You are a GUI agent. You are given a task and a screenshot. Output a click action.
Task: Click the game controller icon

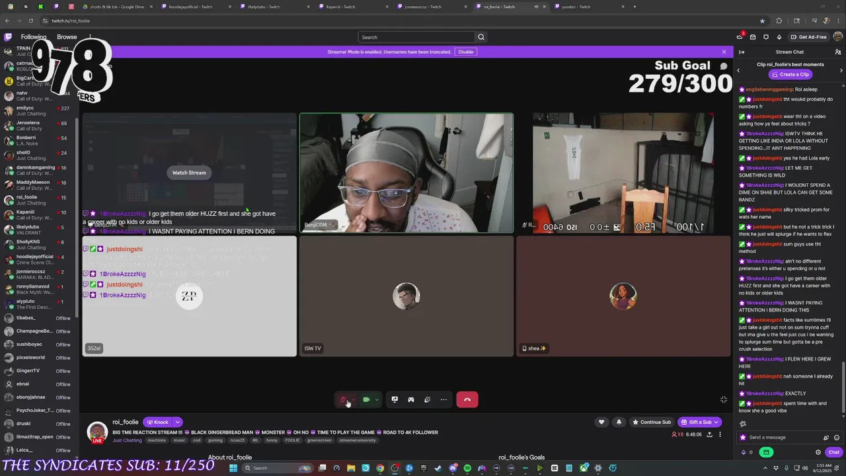411,399
